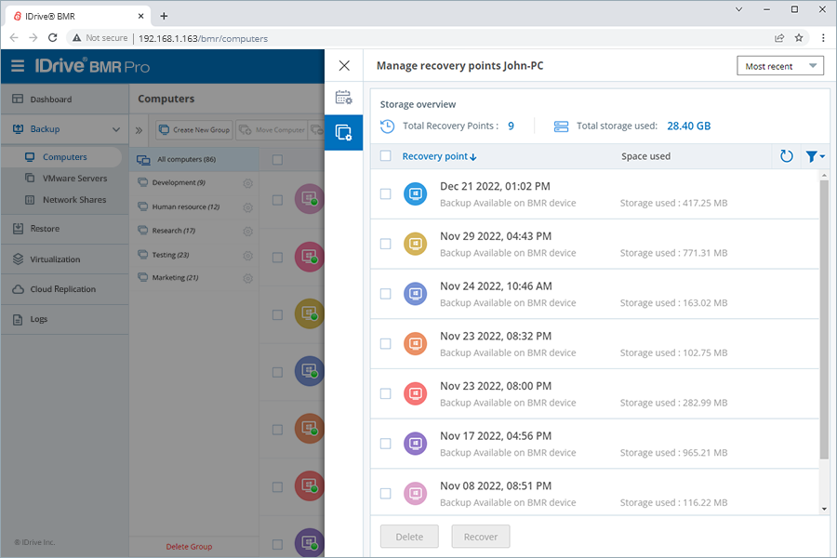Sort by Recovery point column
This screenshot has width=837, height=558.
click(x=439, y=156)
